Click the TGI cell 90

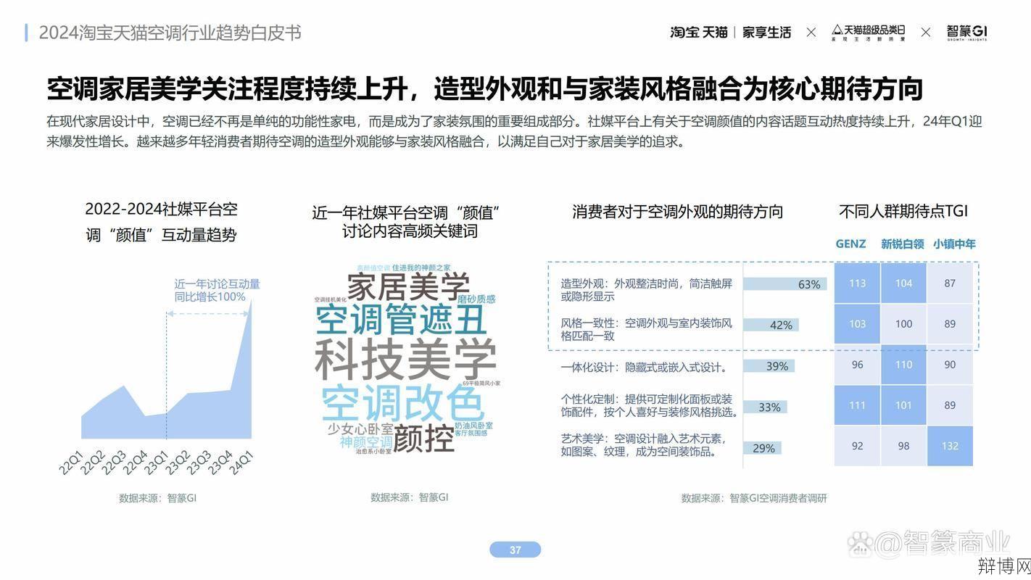pos(950,365)
